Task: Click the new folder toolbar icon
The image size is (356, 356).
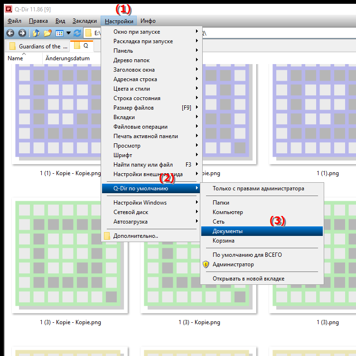Action: (47, 33)
